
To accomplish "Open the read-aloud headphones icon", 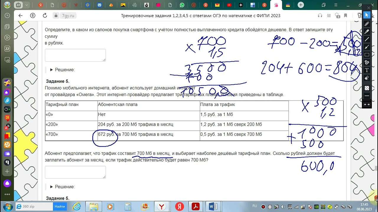I will click(x=320, y=16).
